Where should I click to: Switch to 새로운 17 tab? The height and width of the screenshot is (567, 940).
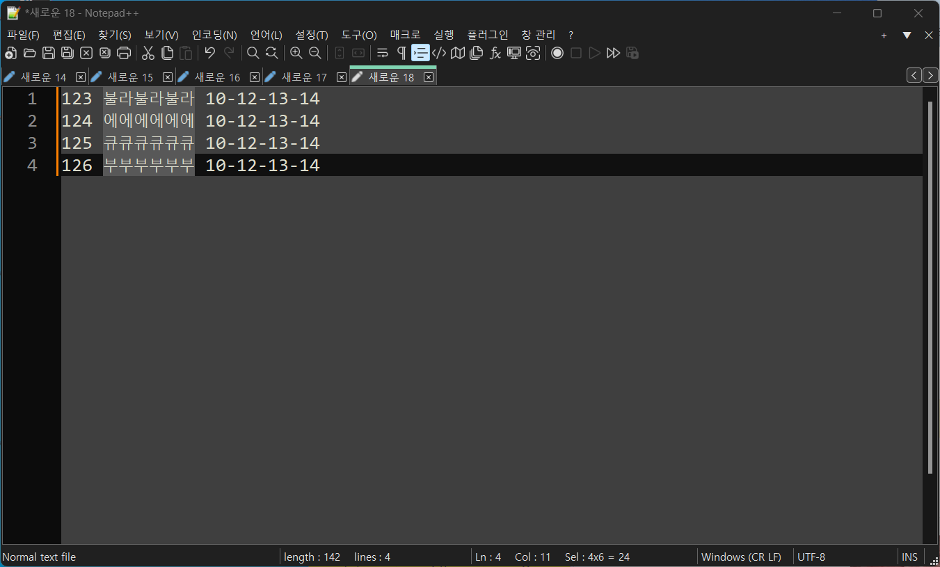click(x=304, y=77)
